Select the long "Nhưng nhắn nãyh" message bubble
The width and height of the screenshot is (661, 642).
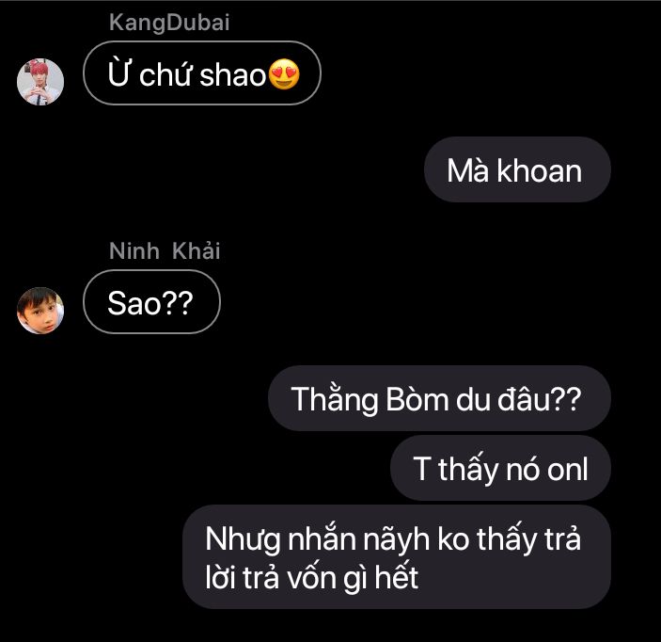point(397,556)
